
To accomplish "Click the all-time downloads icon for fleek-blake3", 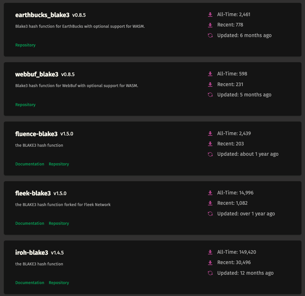I will 210,193.
